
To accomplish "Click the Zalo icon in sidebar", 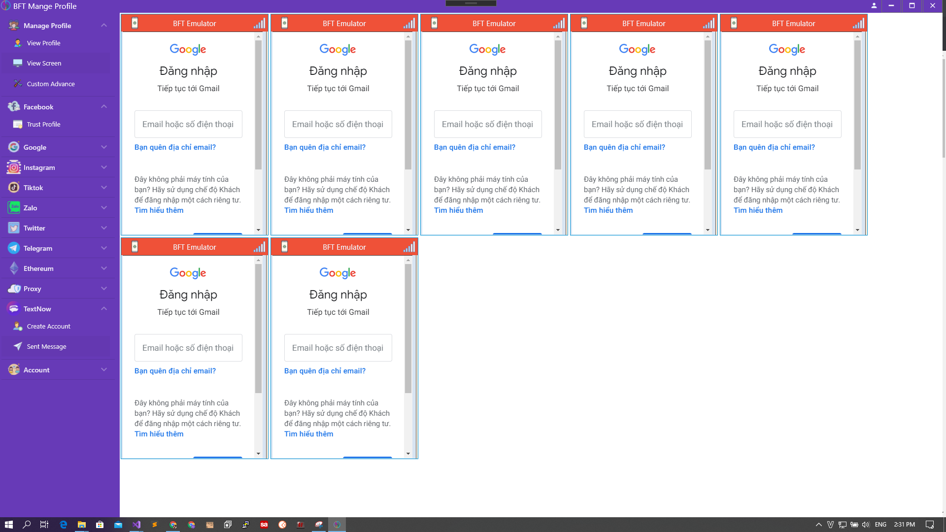I will (14, 208).
